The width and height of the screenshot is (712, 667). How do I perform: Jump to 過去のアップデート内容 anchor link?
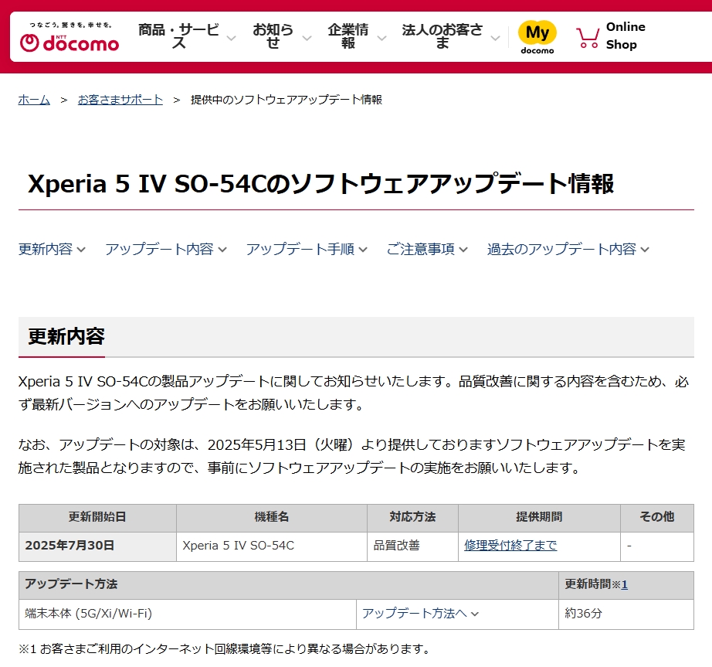point(561,249)
